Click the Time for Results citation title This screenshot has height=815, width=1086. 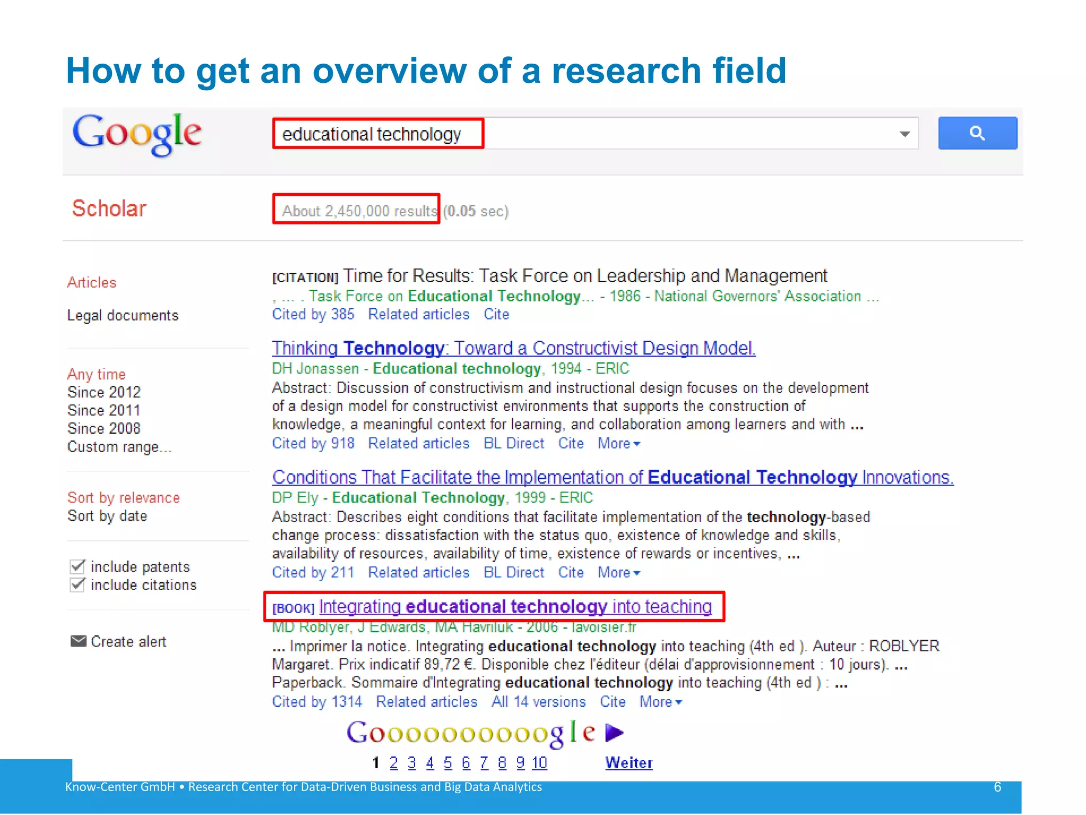coord(585,276)
